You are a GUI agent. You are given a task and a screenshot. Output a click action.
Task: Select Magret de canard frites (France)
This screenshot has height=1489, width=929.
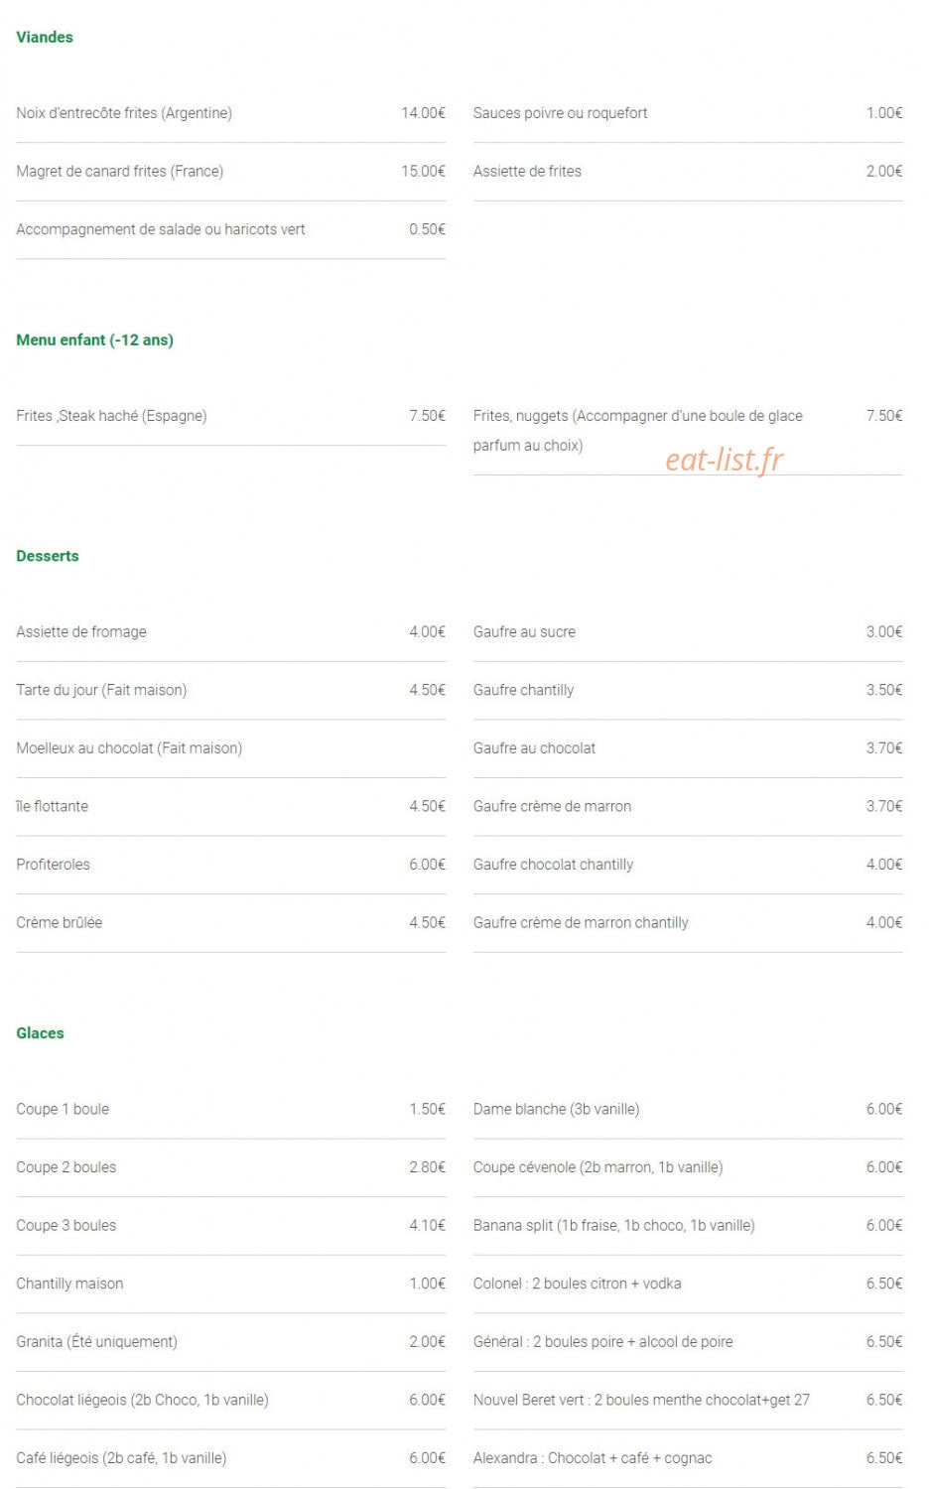click(x=119, y=171)
